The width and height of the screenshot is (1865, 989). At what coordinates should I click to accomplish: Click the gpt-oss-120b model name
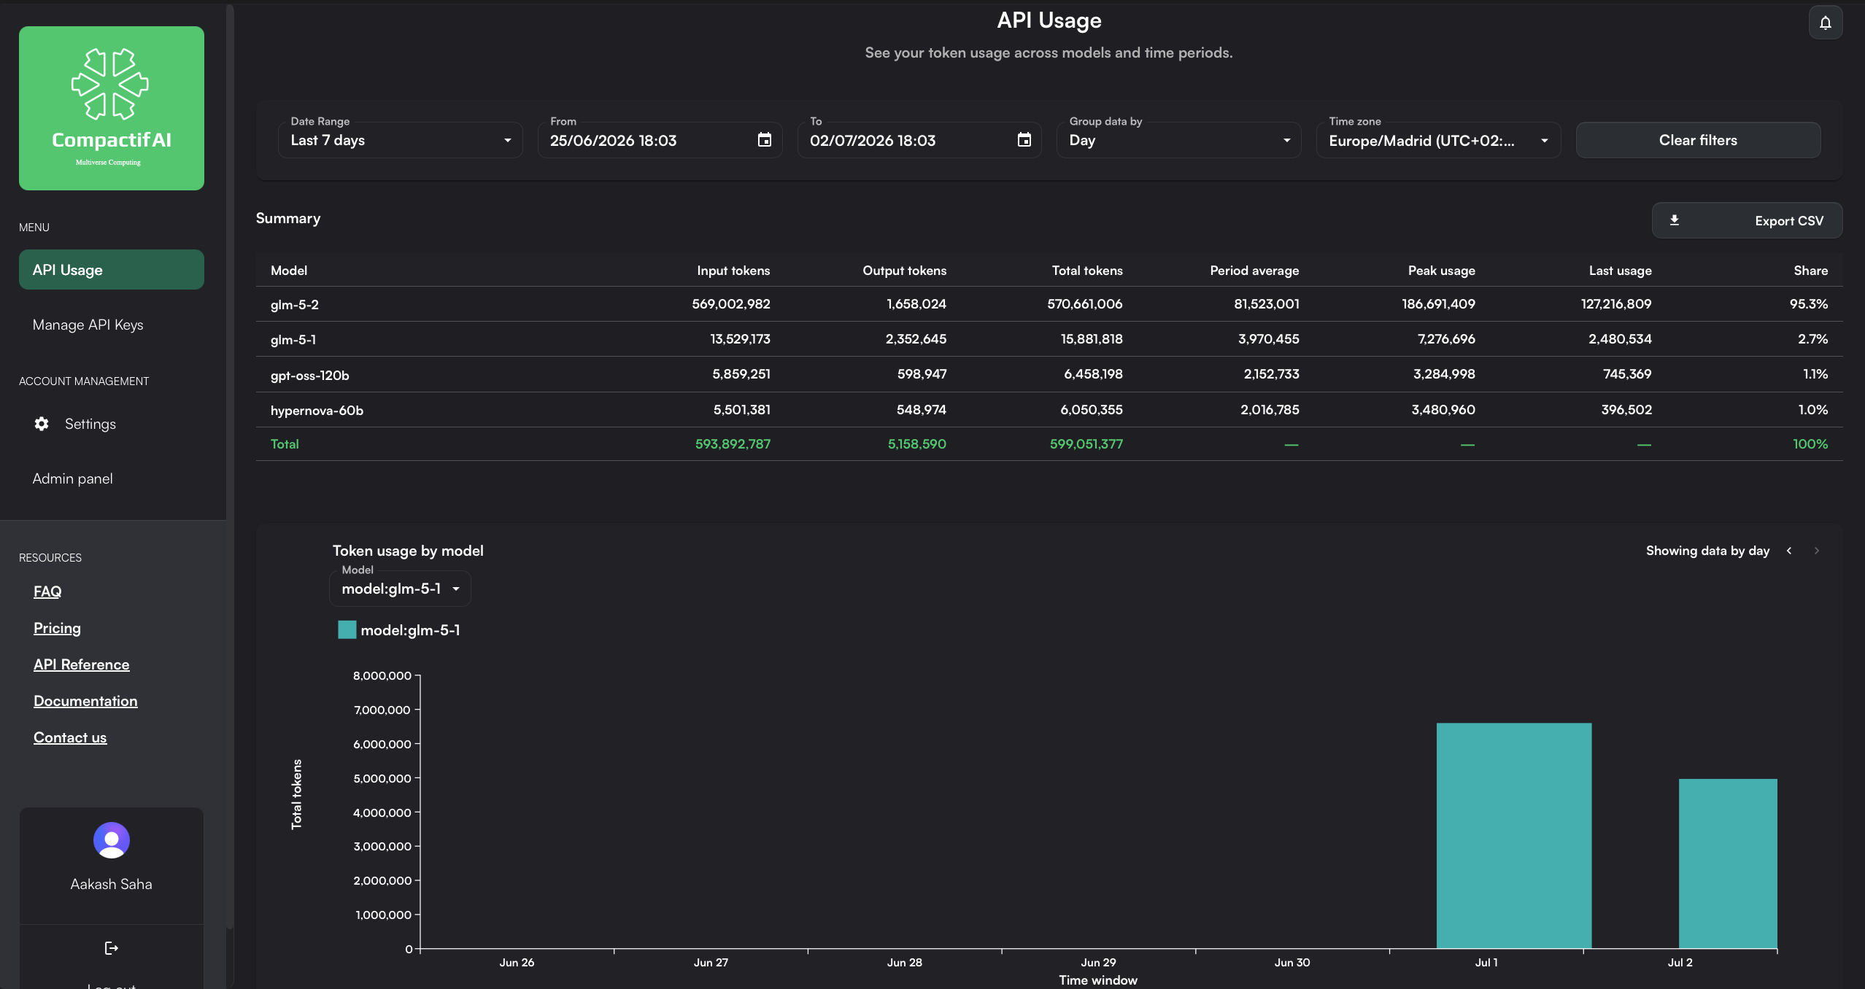point(310,375)
